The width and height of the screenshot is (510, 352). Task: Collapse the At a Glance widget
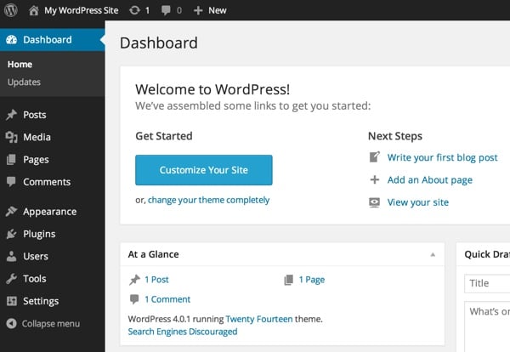coord(432,254)
